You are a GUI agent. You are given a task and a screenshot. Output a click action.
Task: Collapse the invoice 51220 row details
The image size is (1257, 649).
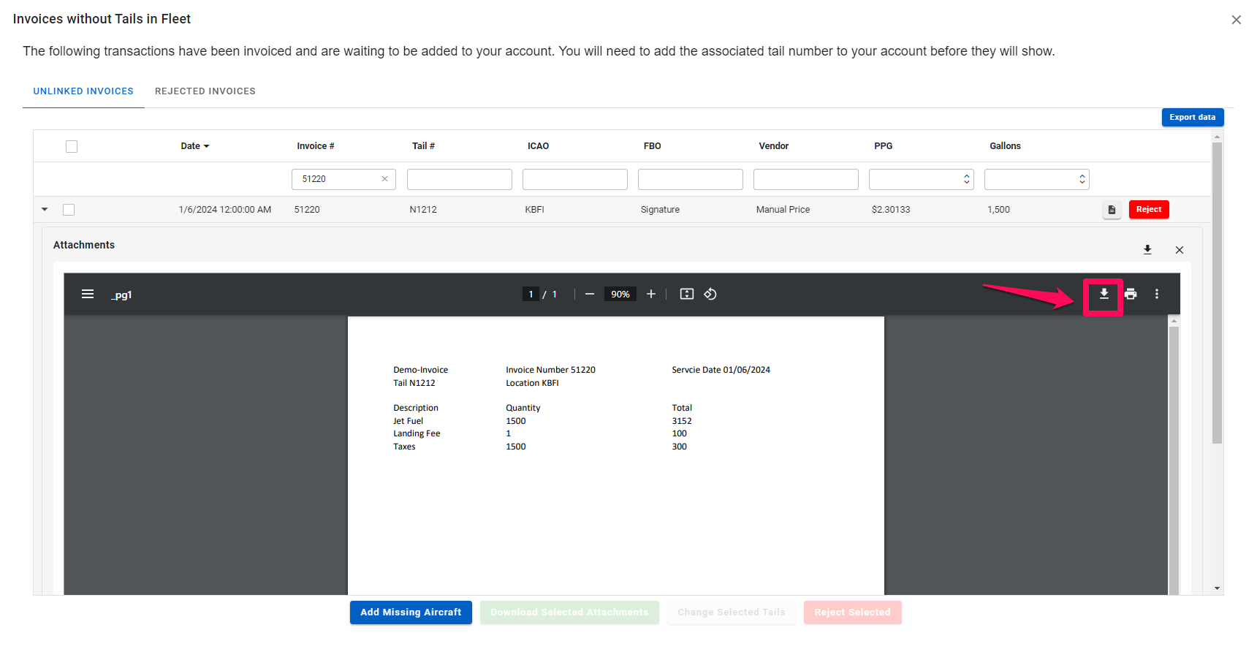click(x=45, y=210)
